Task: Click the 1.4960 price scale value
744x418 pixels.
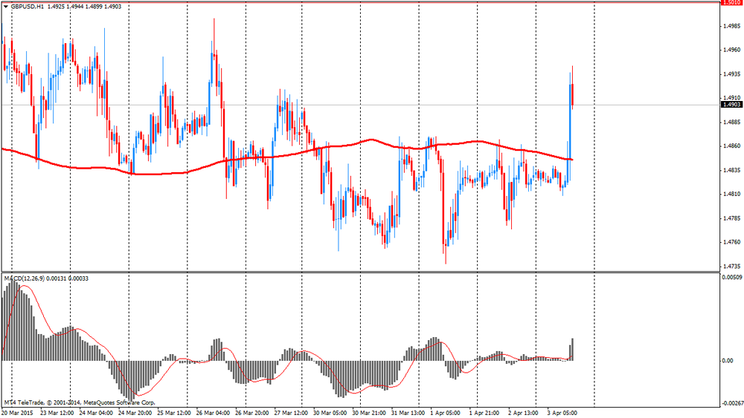Action: click(x=730, y=50)
